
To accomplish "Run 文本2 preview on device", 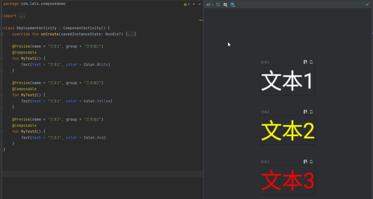I will pyautogui.click(x=311, y=112).
